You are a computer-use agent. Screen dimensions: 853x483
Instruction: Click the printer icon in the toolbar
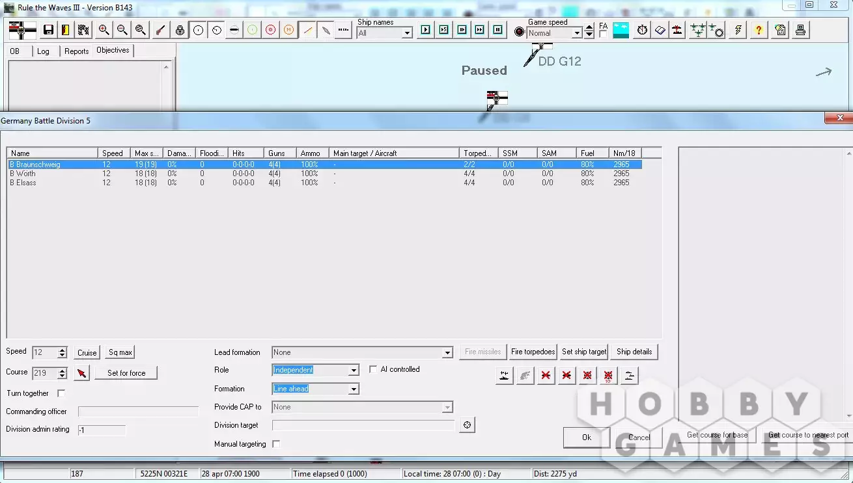[x=800, y=30]
